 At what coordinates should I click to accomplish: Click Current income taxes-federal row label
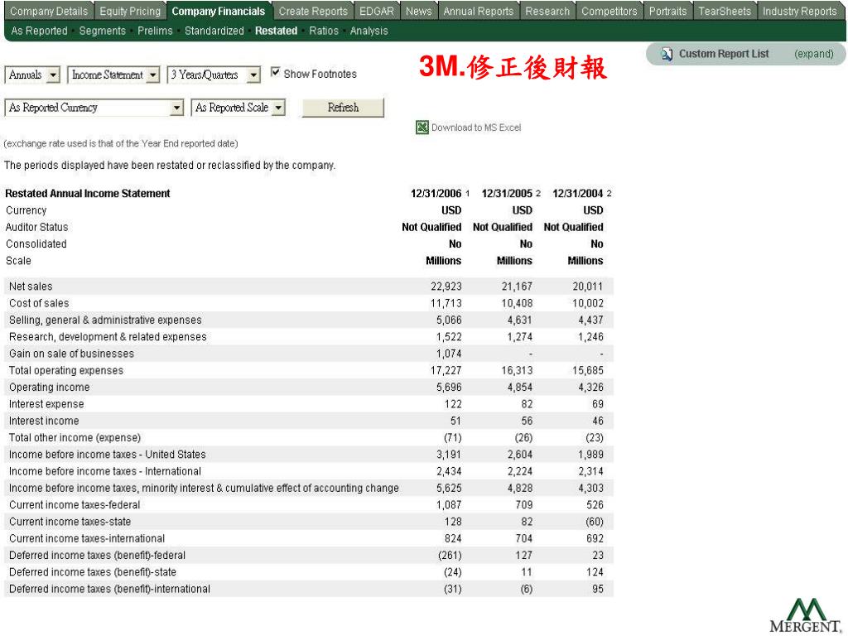[x=75, y=504]
